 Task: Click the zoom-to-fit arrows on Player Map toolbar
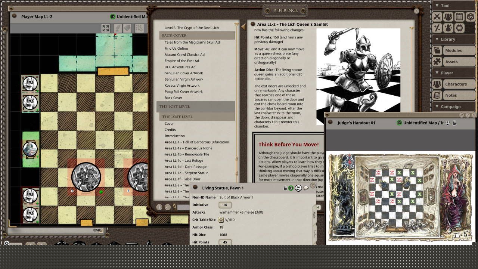[106, 28]
